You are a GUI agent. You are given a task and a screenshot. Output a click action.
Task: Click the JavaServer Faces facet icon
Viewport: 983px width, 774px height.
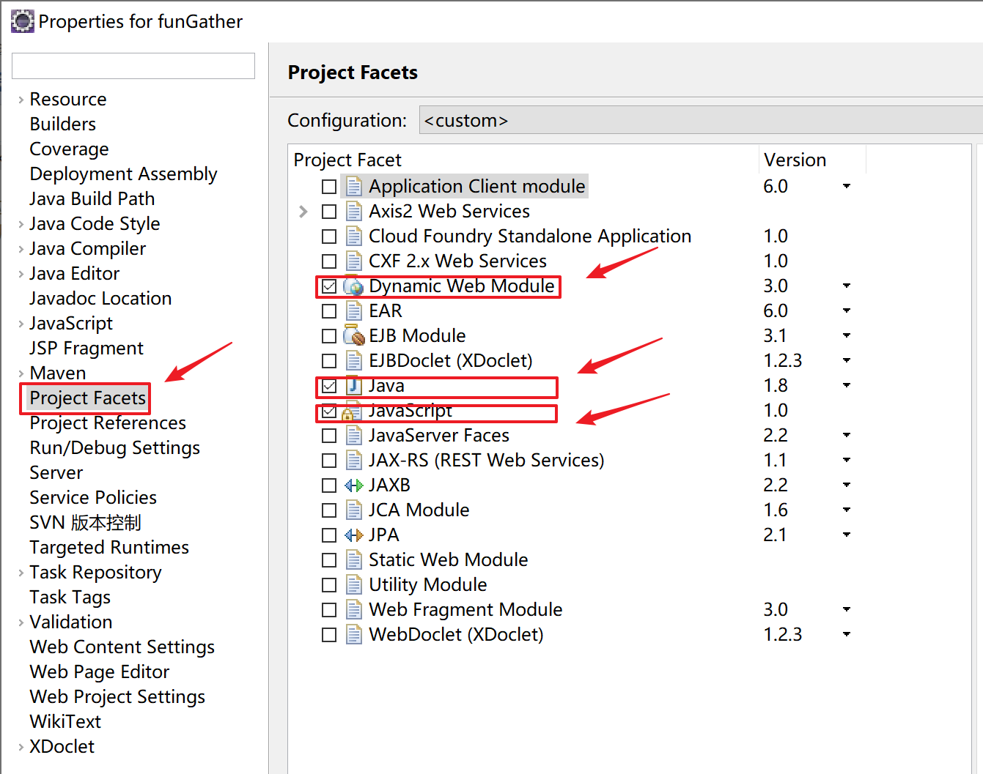click(354, 436)
